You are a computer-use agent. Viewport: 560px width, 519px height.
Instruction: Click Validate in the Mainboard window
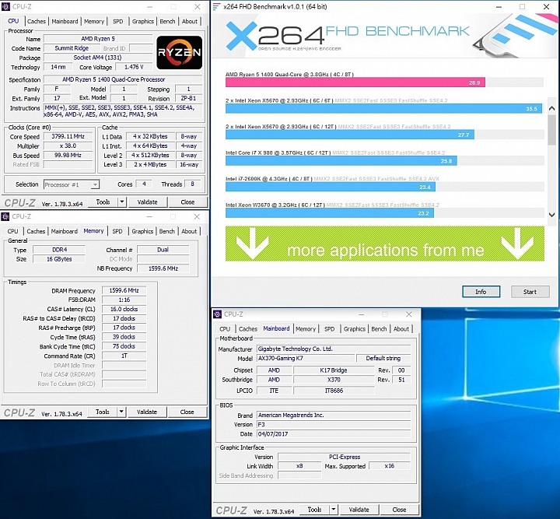(x=359, y=510)
